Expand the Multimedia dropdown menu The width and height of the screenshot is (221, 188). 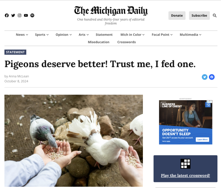(x=191, y=35)
